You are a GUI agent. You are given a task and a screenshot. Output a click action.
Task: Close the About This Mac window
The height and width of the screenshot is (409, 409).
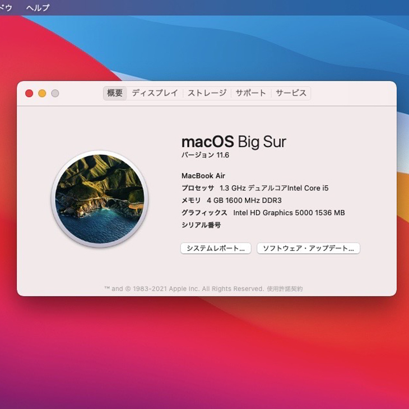pos(29,94)
